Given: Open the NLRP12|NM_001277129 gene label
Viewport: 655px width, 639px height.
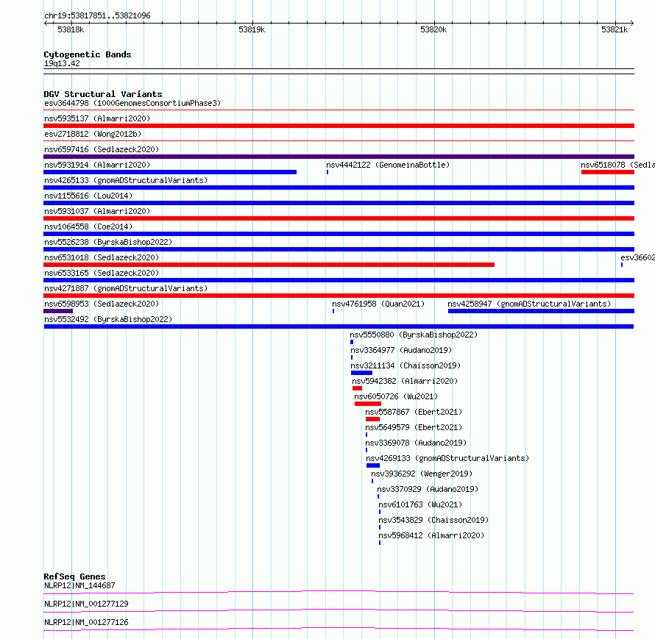Looking at the screenshot, I should 86,604.
